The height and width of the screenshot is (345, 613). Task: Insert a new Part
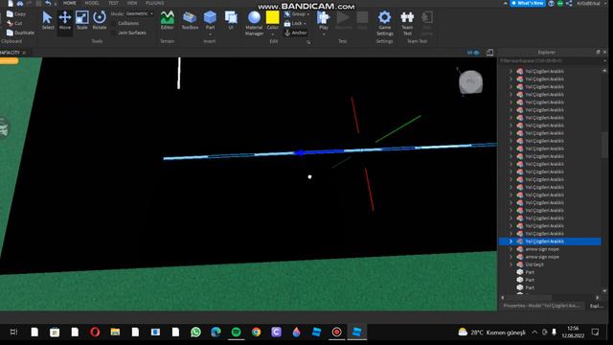point(210,20)
